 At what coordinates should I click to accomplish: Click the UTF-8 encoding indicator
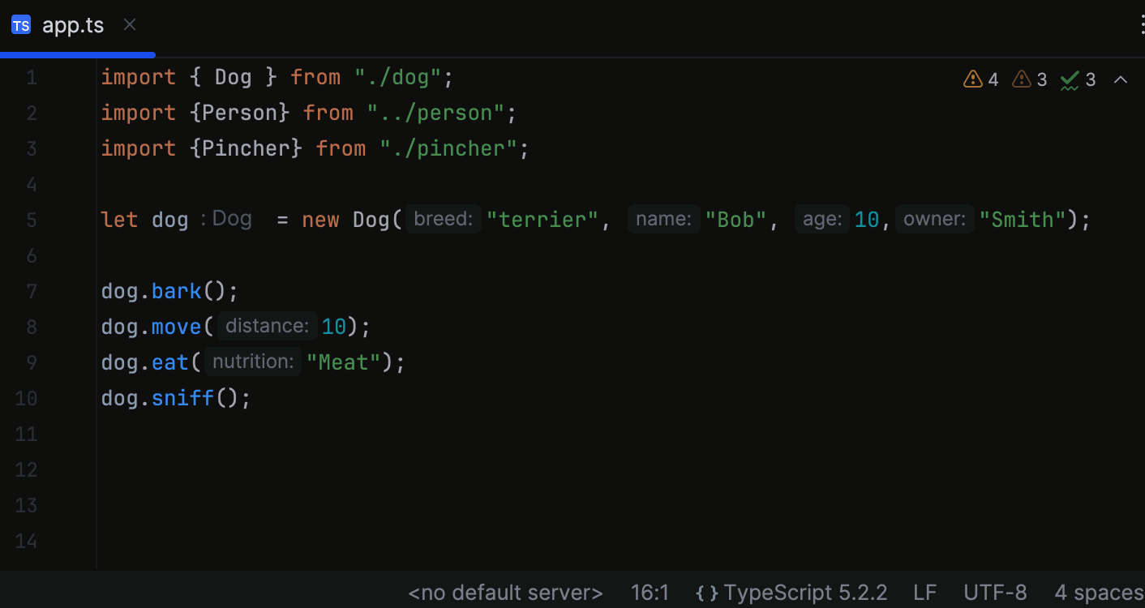(995, 593)
